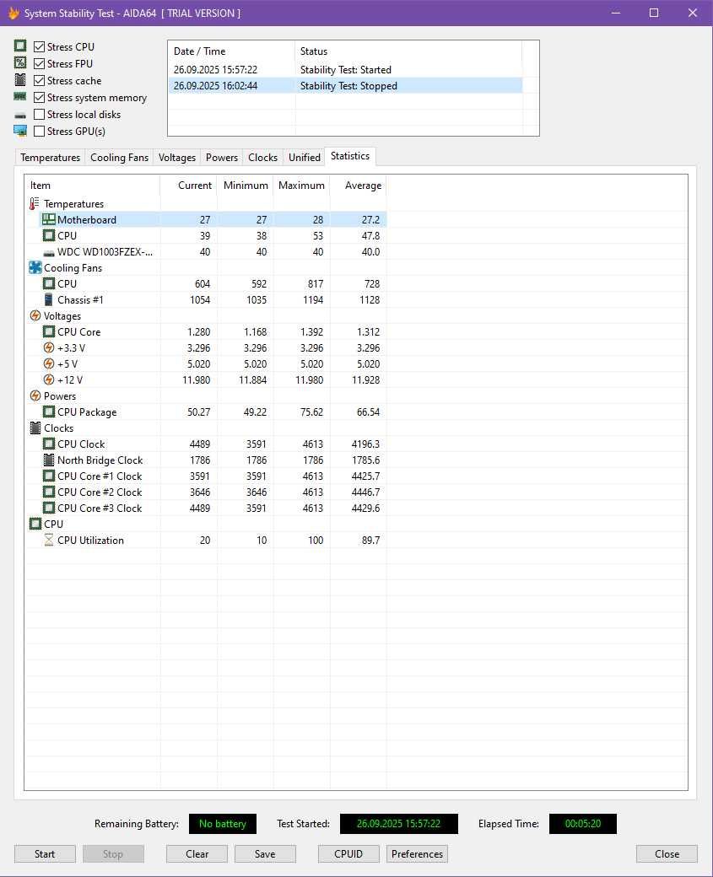The height and width of the screenshot is (877, 713).
Task: Select the Stability Test: Stopped log row
Action: (345, 85)
